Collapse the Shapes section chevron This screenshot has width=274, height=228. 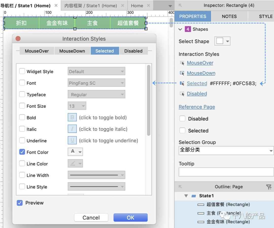tap(180, 29)
